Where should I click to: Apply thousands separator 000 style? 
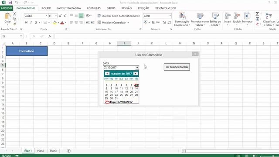pos(158,22)
